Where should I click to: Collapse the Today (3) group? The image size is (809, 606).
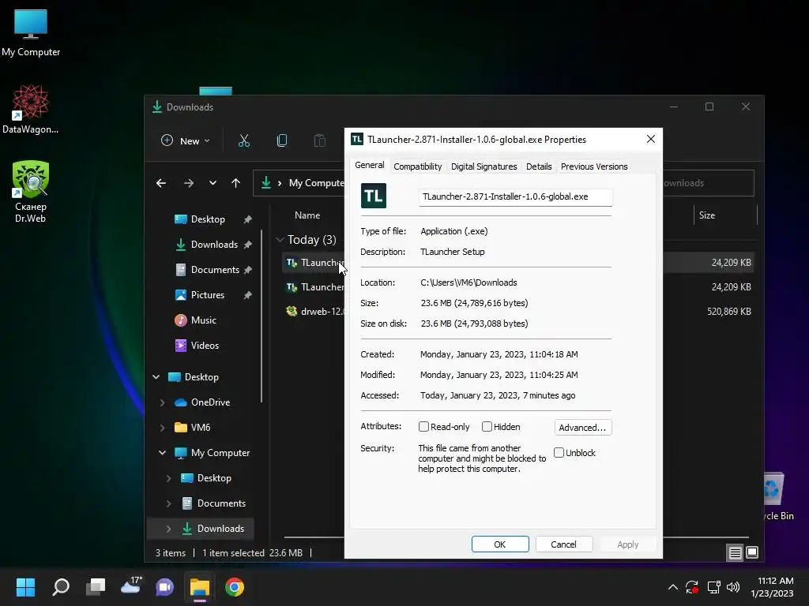280,240
